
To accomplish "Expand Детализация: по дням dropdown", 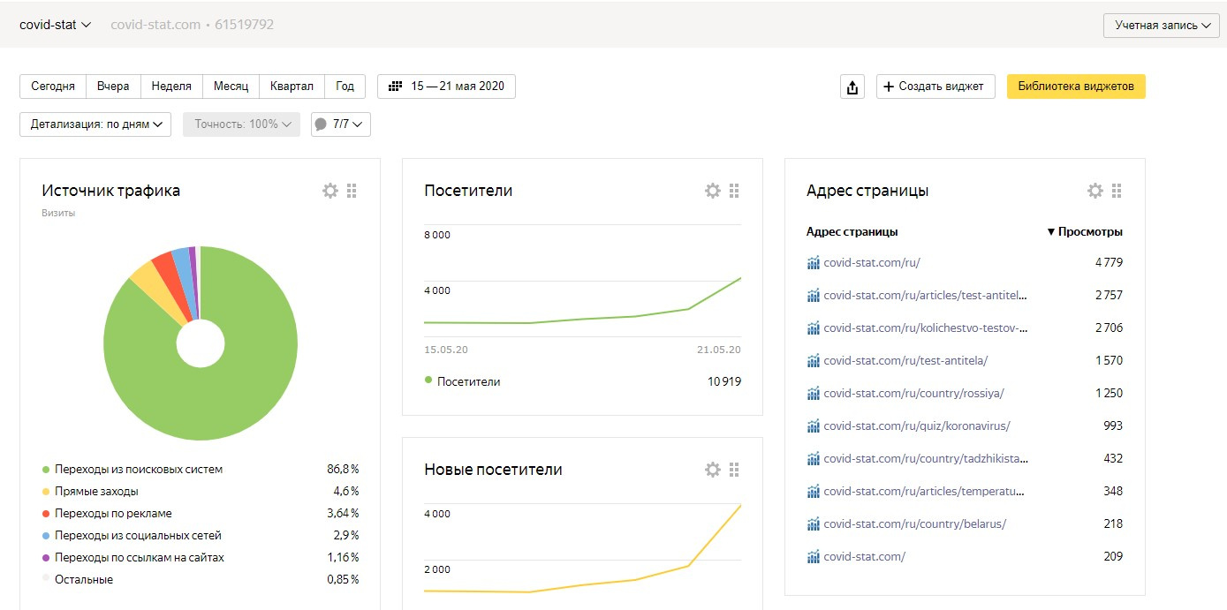I will coord(95,124).
